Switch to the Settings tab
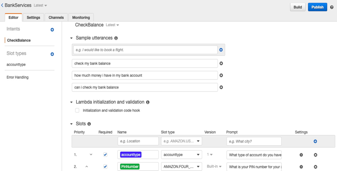337x171 pixels. [x=33, y=17]
